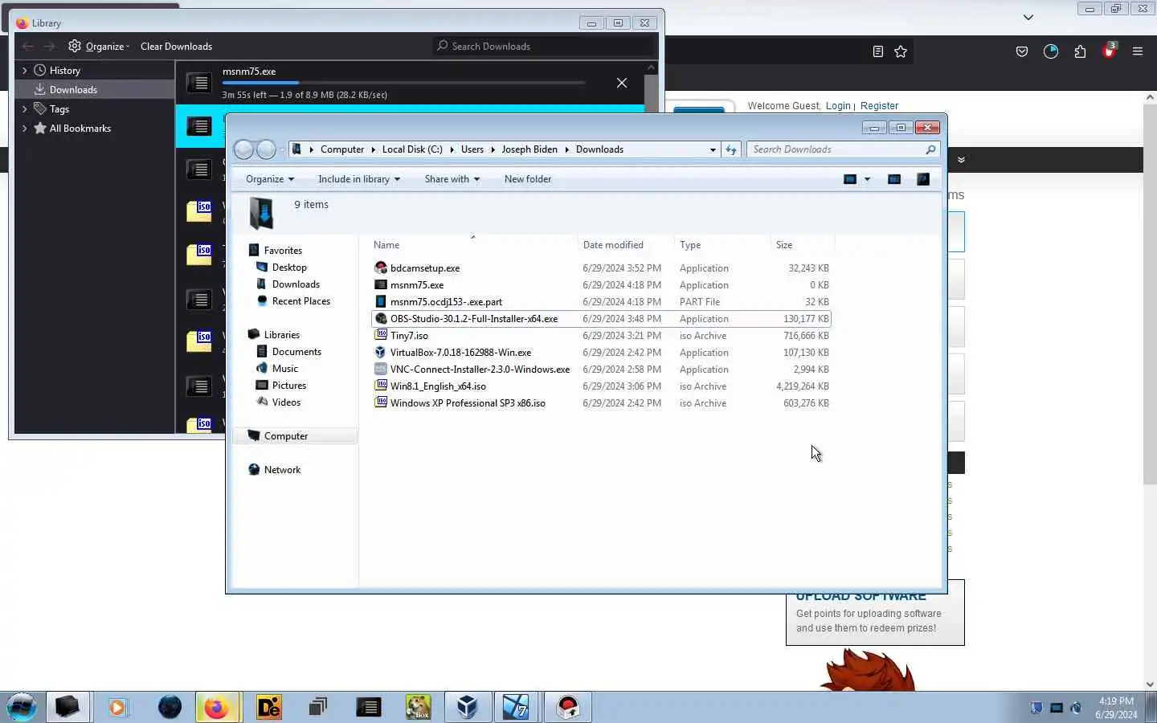Viewport: 1157px width, 723px height.
Task: Click Register link on webpage
Action: click(879, 106)
